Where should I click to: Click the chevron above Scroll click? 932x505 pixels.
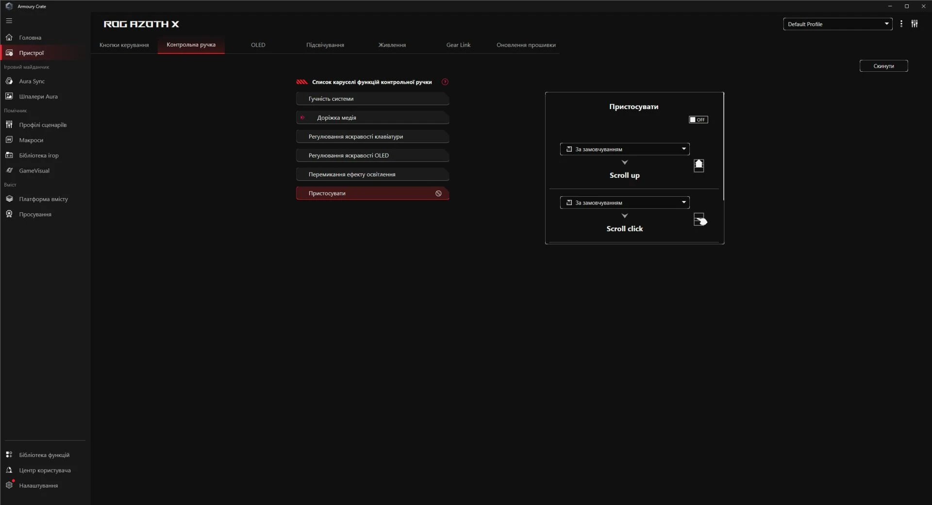tap(625, 216)
